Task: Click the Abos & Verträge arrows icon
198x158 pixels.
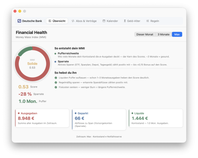Action: [x=73, y=21]
